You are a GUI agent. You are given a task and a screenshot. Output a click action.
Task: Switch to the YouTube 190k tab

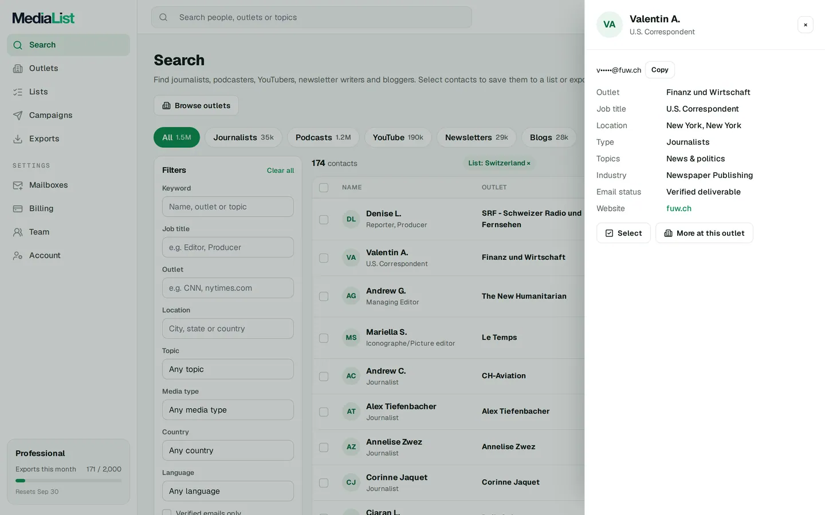pos(398,137)
